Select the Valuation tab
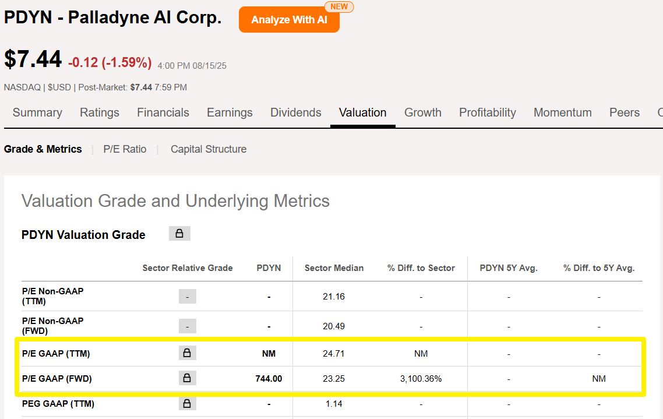The image size is (663, 419). [x=363, y=112]
